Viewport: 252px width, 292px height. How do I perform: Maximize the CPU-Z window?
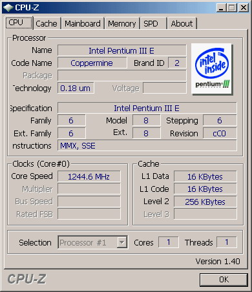tap(232, 8)
